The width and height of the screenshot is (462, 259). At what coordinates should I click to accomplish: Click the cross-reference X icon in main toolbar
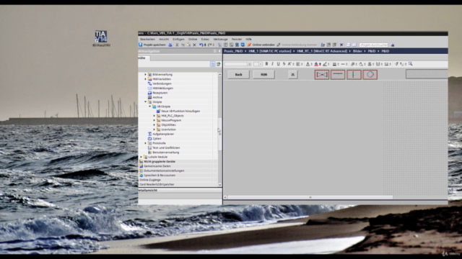[341, 45]
